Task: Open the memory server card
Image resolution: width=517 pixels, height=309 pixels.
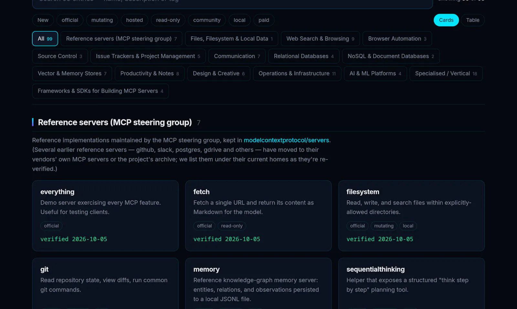Action: click(x=258, y=283)
